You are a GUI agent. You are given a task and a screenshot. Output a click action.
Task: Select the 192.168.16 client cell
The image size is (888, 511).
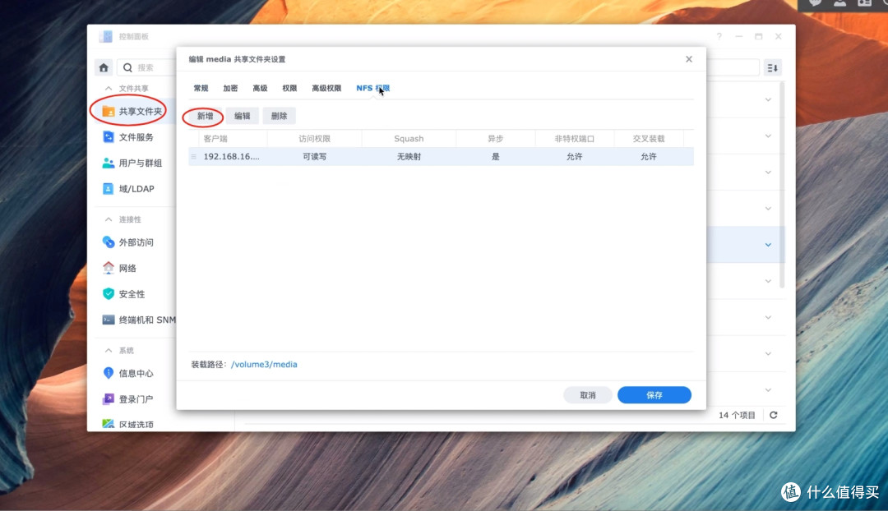click(x=232, y=157)
